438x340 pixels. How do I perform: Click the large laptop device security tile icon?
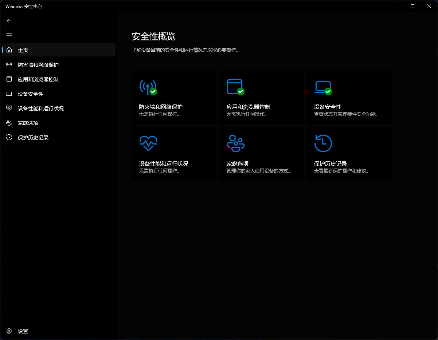323,87
